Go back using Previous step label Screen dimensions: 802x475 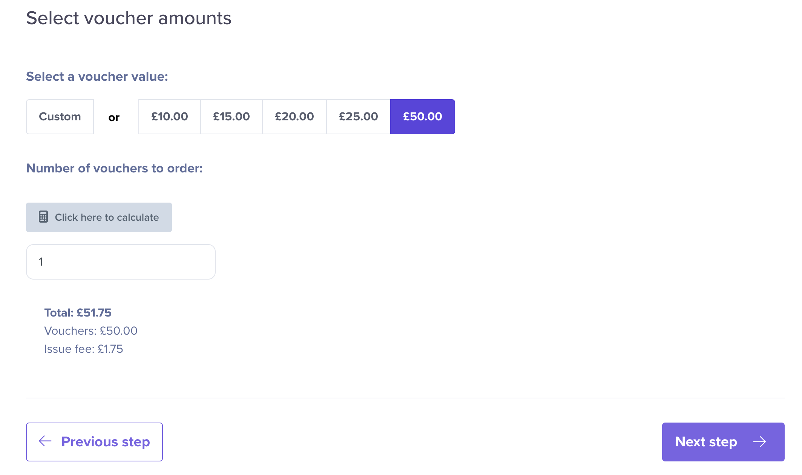(x=106, y=442)
